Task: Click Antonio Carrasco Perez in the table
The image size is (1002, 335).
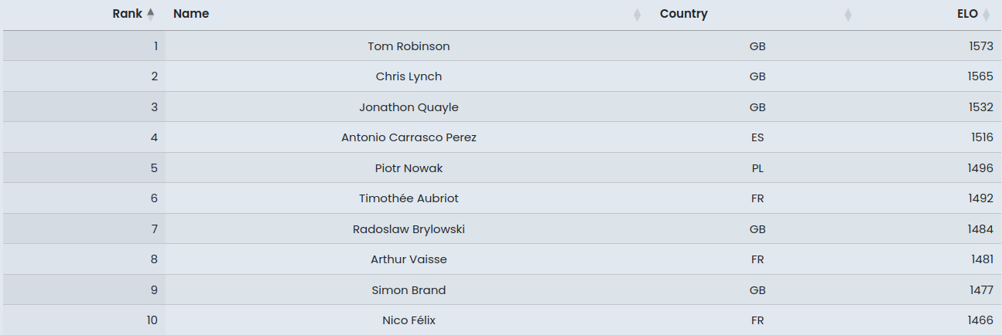Action: [x=409, y=137]
